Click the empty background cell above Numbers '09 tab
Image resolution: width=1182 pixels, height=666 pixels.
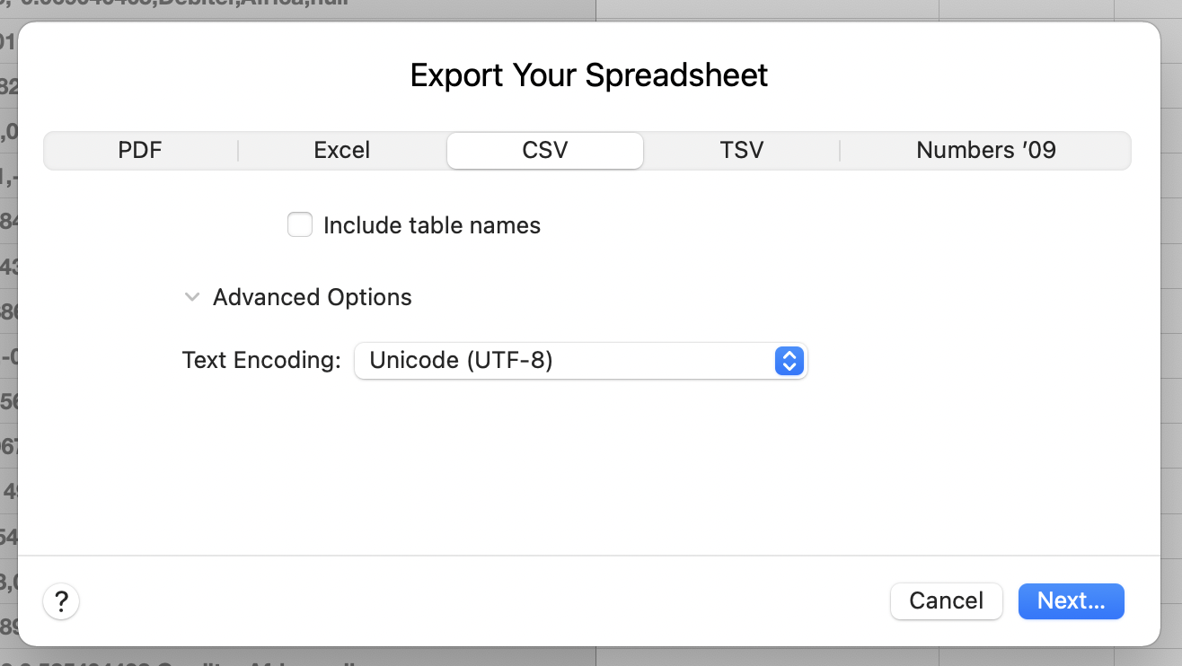tap(1026, 8)
